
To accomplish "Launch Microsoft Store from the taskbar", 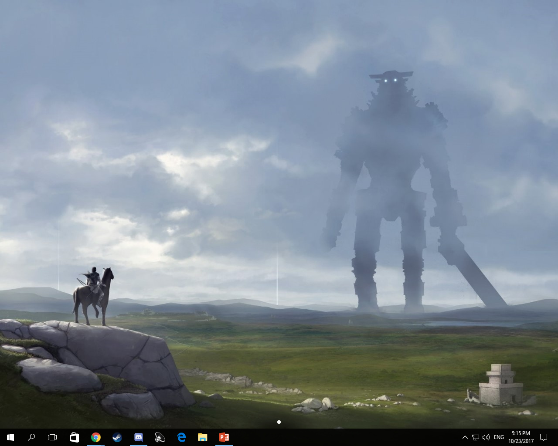I will coord(74,437).
